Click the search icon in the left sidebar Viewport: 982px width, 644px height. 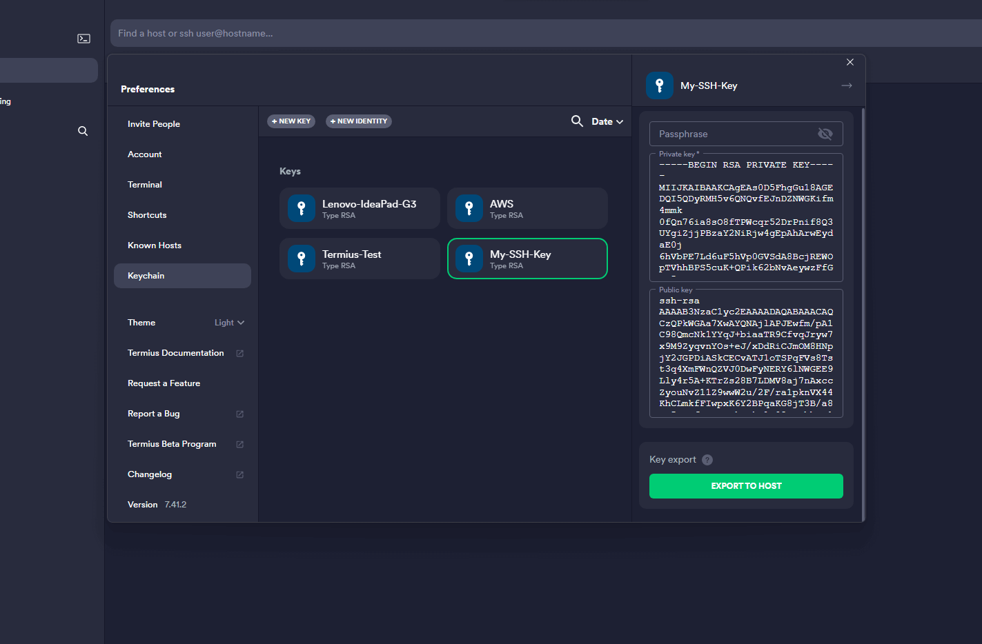point(83,131)
